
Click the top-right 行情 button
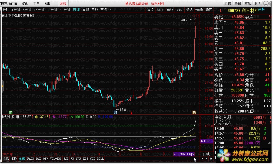(228, 4)
